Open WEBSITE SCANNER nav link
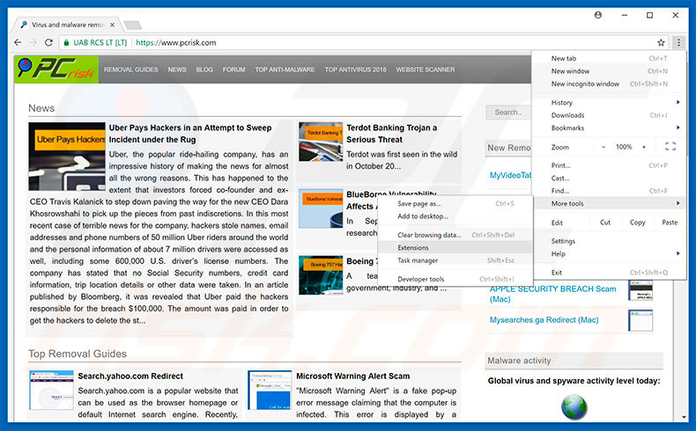This screenshot has height=431, width=696. [426, 69]
